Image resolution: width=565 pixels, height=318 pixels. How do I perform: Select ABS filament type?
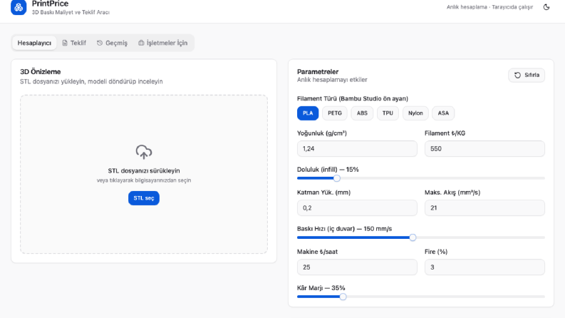362,113
